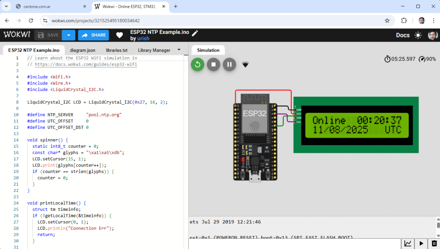The width and height of the screenshot is (440, 249).
Task: Open browser extensions puzzle icon
Action: [x=404, y=21]
